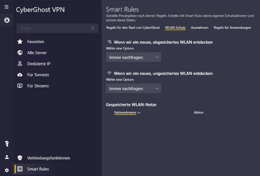The width and height of the screenshot is (260, 176).
Task: Open the hamburger menu icon
Action: [x=6, y=7]
